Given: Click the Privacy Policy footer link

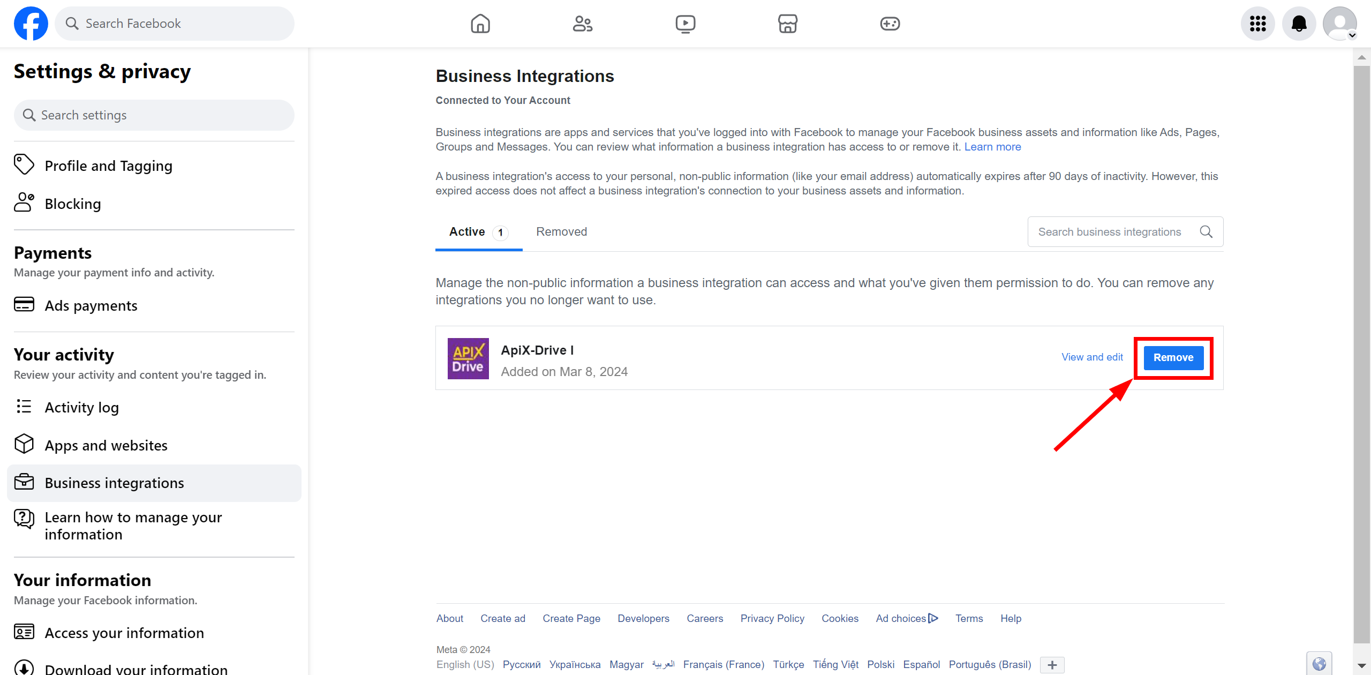Looking at the screenshot, I should point(772,618).
